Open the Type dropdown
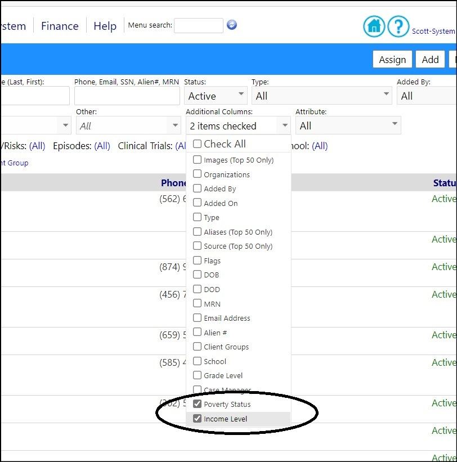The image size is (457, 462). point(322,96)
